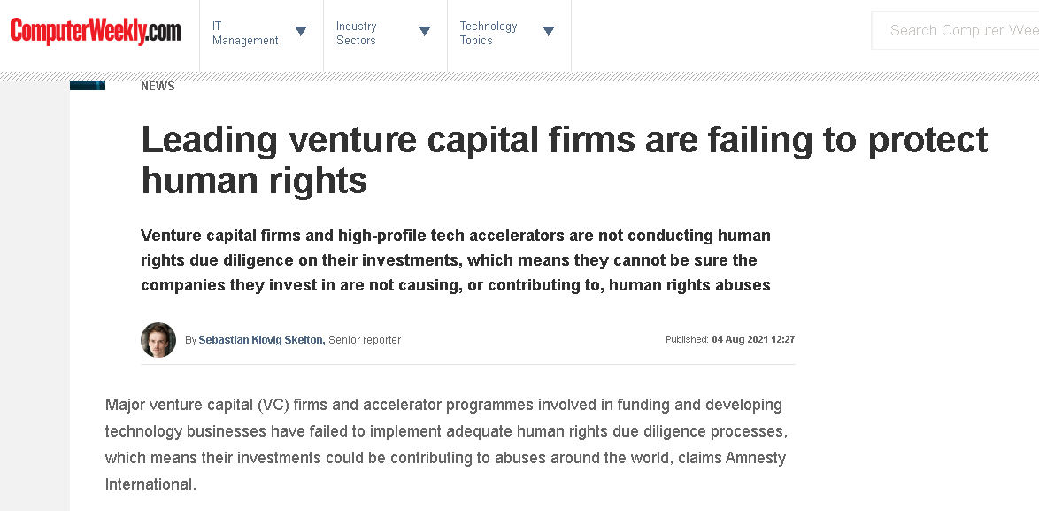Click the word International ending the paragraph
The width and height of the screenshot is (1039, 511).
149,484
